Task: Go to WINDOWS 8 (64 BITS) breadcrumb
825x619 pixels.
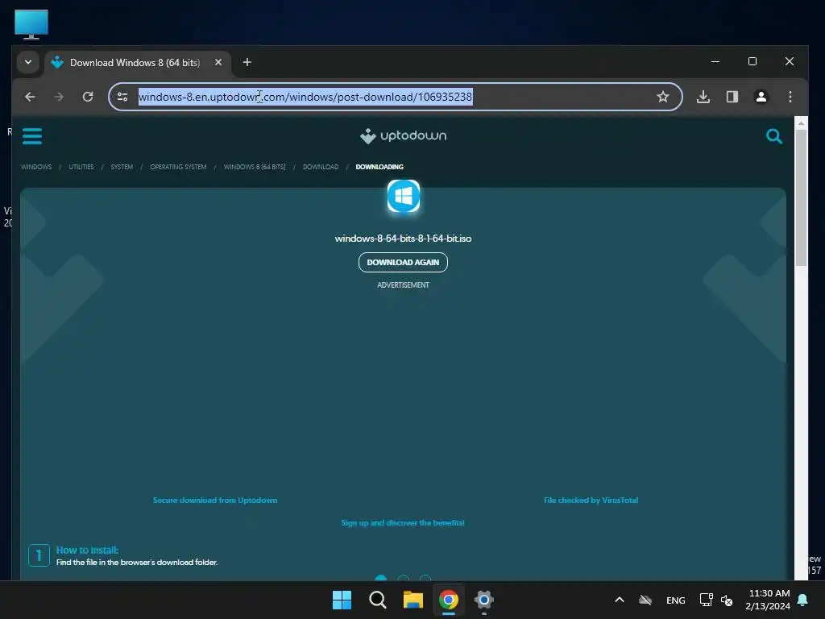Action: (x=255, y=167)
